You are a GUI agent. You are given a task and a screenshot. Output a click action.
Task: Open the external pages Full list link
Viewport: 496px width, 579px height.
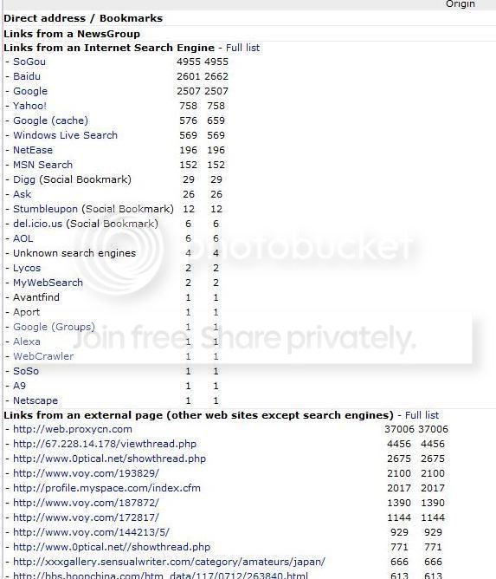422,415
